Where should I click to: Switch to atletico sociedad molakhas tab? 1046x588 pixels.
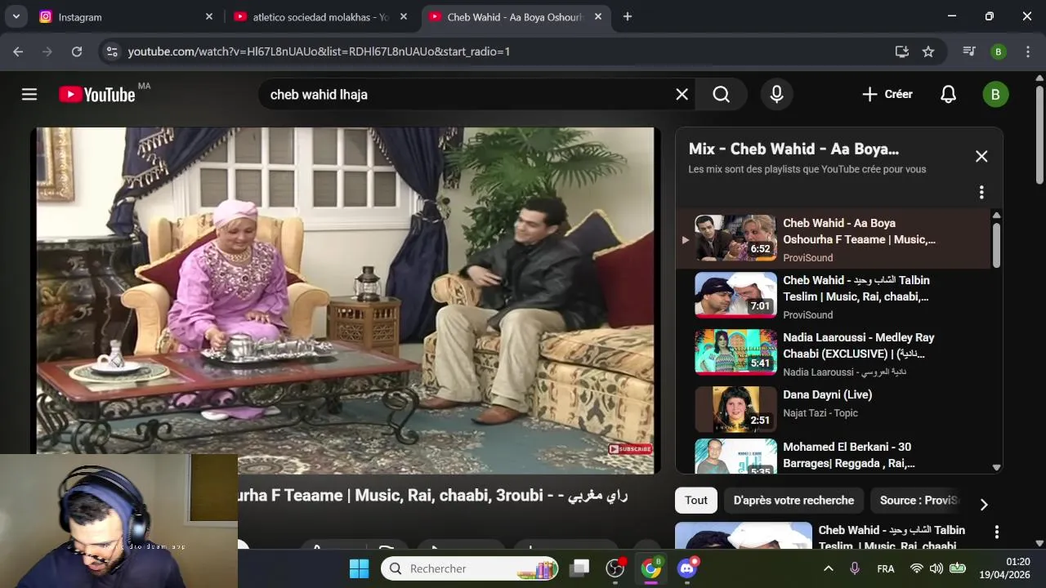click(320, 16)
